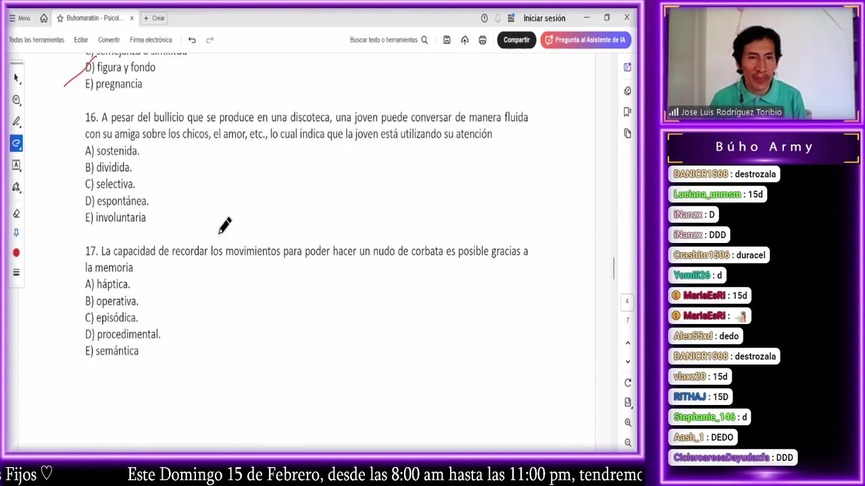Open the comments panel in right sidebar
Screen dimensions: 865x486
coord(627,90)
